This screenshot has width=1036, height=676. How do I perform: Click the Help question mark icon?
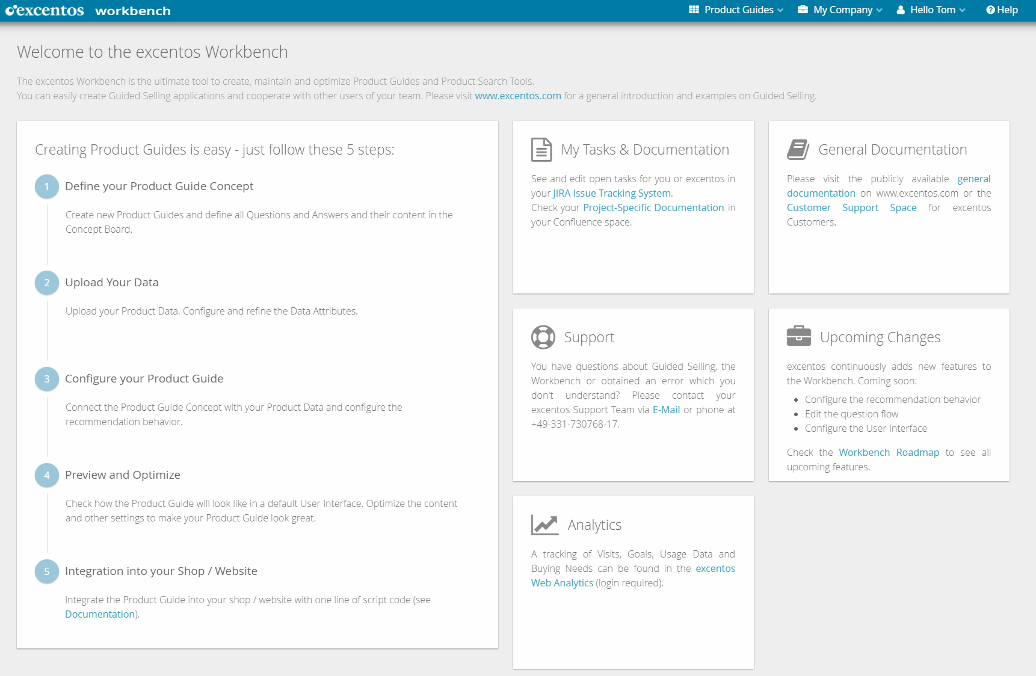click(x=990, y=10)
